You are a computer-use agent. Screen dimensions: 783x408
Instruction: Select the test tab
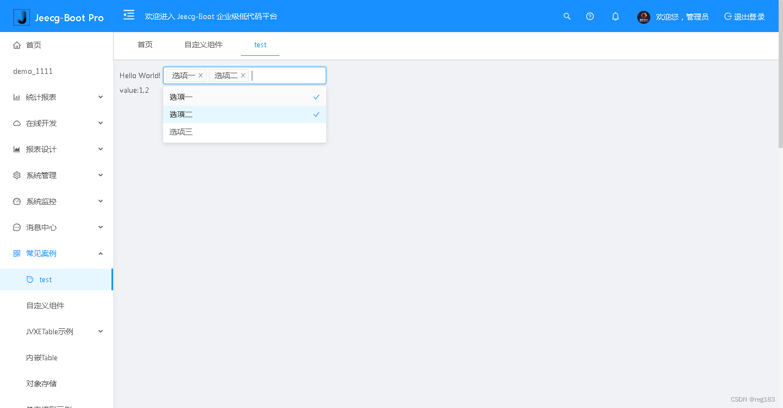coord(260,44)
